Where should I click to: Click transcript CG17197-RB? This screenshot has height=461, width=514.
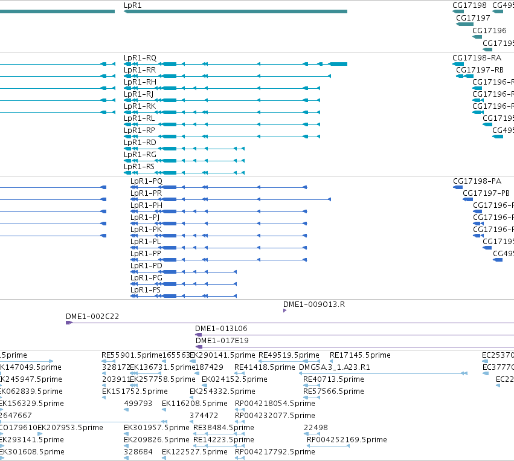coord(480,70)
